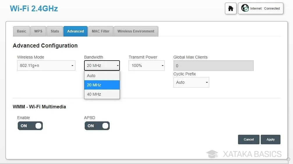The height and width of the screenshot is (164, 293).
Task: Apply the advanced configuration changes
Action: click(271, 139)
